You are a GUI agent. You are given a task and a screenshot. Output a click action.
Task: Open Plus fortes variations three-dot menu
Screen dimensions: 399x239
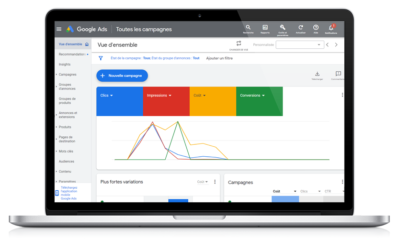tap(215, 182)
